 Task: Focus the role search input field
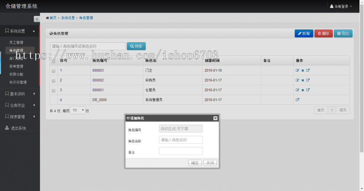[x=88, y=46]
